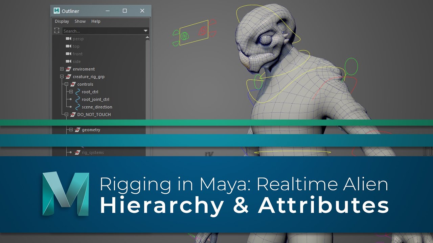Collapse the DO_NOT_TOUCH group
433x243 pixels.
[x=67, y=114]
